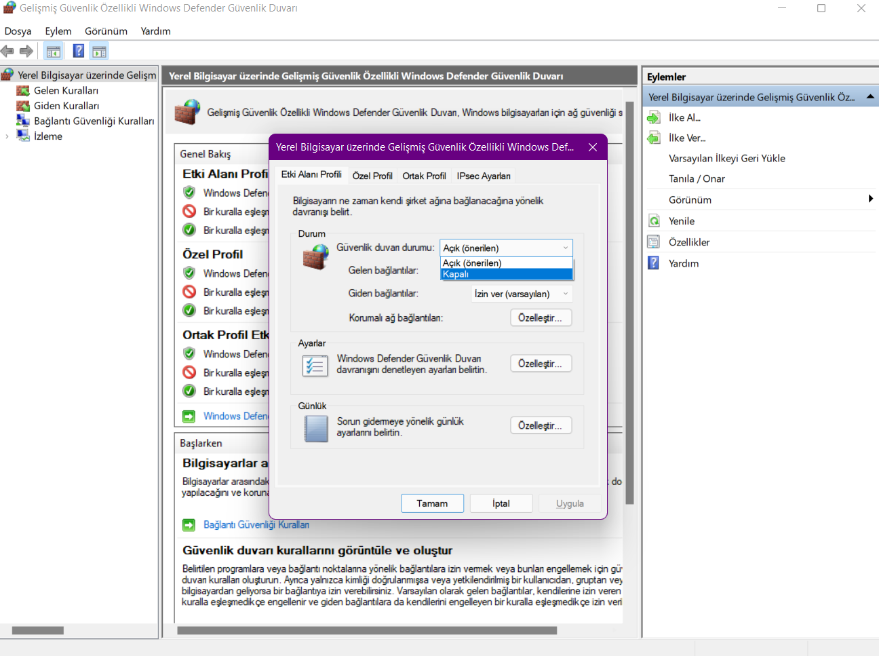Go back with the toolbar back arrow
This screenshot has height=656, width=879.
(7, 51)
